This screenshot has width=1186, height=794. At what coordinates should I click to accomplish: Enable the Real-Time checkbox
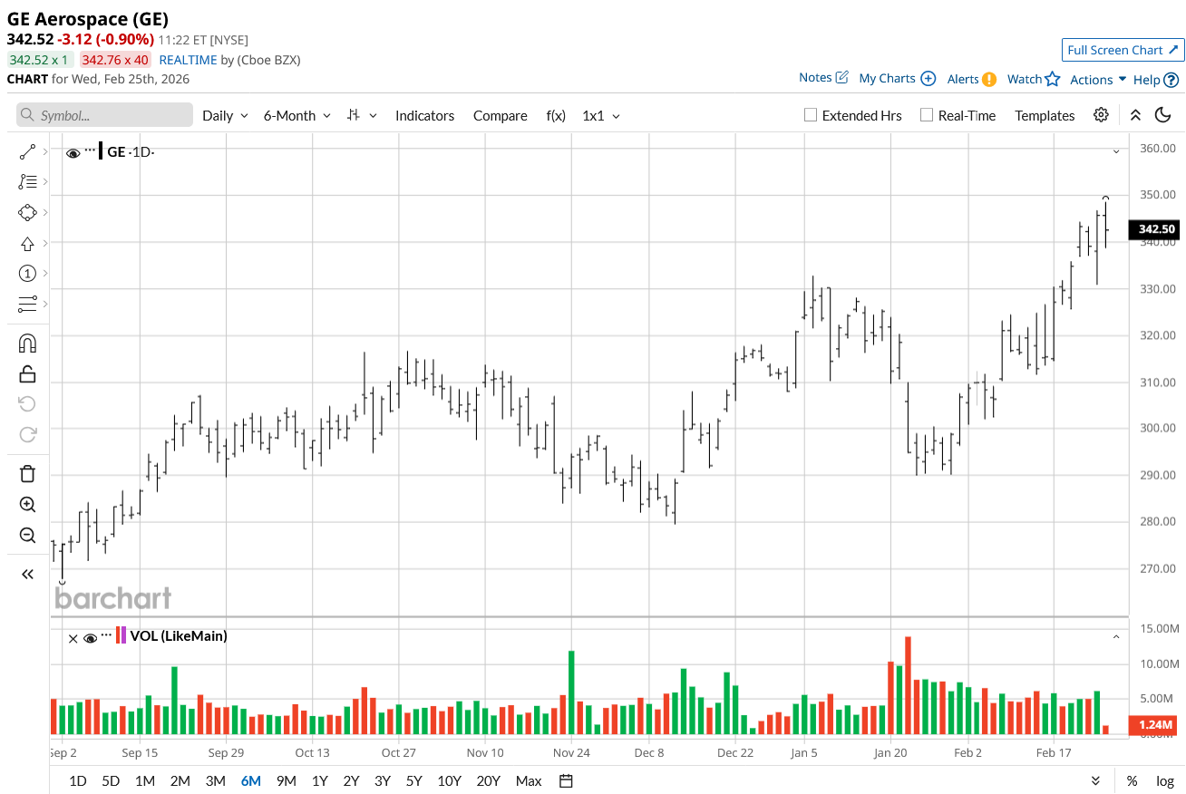pos(926,115)
